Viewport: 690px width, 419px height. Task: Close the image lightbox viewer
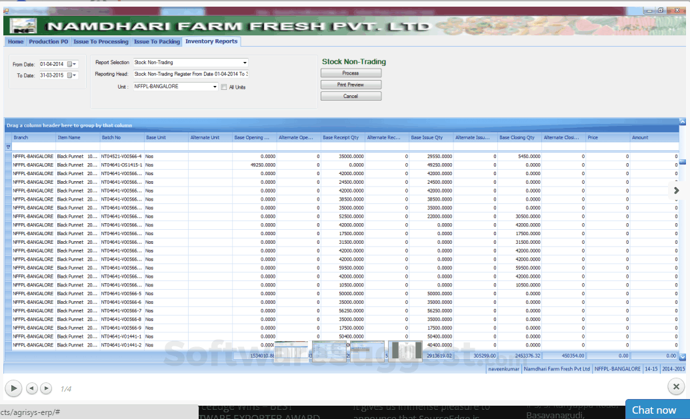click(675, 386)
